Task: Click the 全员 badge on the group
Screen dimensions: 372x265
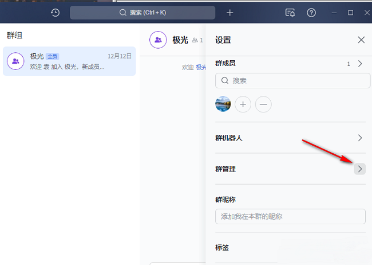Action: [x=52, y=56]
